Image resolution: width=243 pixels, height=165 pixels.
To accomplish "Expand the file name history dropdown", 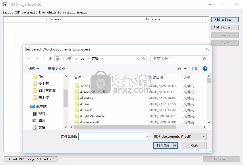I will tap(146, 137).
